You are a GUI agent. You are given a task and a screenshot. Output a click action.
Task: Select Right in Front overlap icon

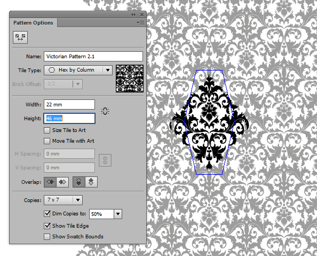click(62, 182)
